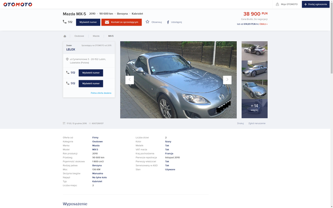Click Zgłoś naruszenie link
This screenshot has height=208, width=333.
tap(257, 123)
